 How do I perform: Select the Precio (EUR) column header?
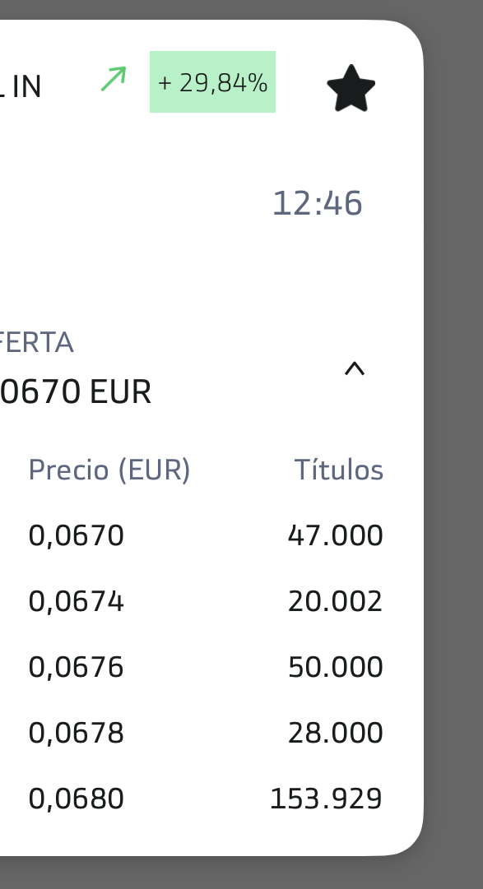point(109,469)
